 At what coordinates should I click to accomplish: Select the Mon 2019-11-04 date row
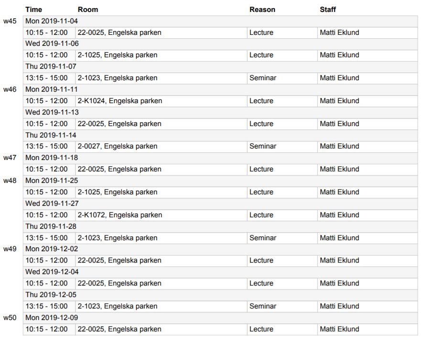click(220, 21)
